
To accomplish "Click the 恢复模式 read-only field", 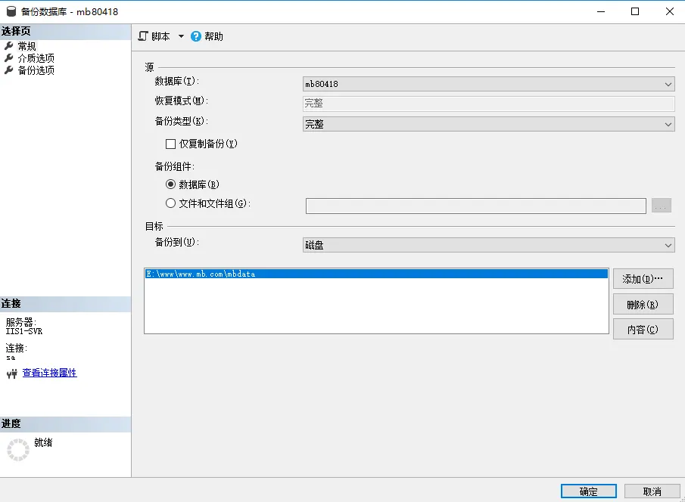I will [x=488, y=104].
